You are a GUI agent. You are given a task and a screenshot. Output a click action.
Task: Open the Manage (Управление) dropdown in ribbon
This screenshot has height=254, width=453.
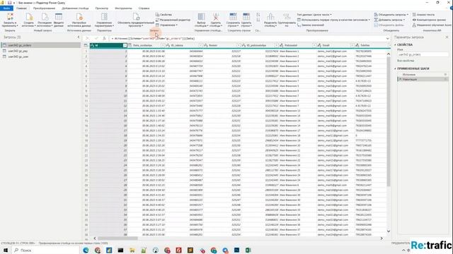click(x=167, y=25)
